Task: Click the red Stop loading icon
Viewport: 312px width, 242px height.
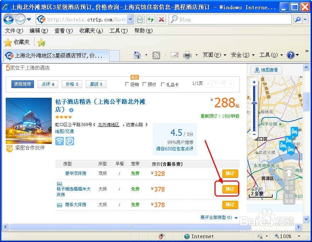Action: 161,20
